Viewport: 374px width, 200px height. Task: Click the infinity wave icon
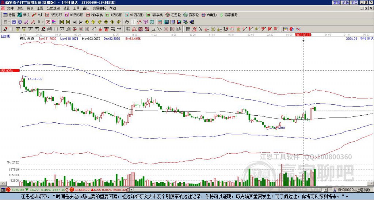coord(298,29)
